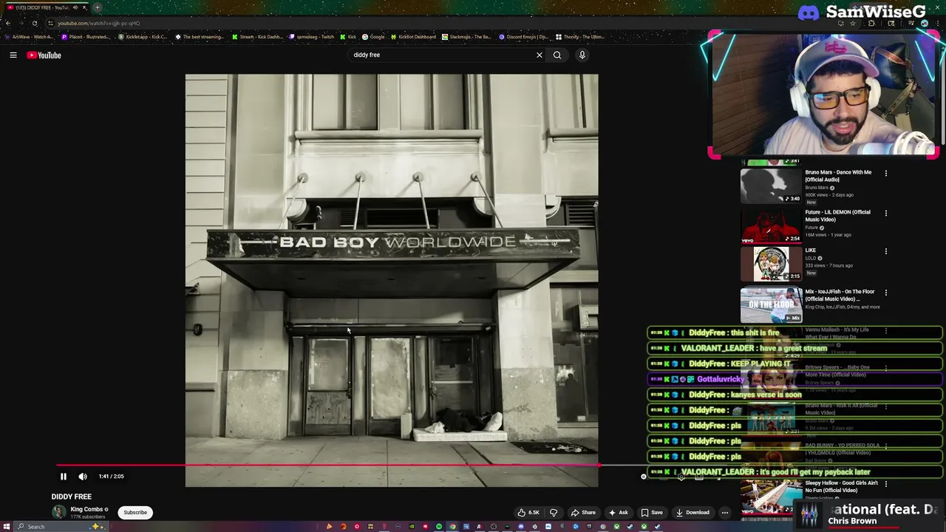Reload the YouTube page
Image resolution: width=946 pixels, height=532 pixels.
[35, 23]
